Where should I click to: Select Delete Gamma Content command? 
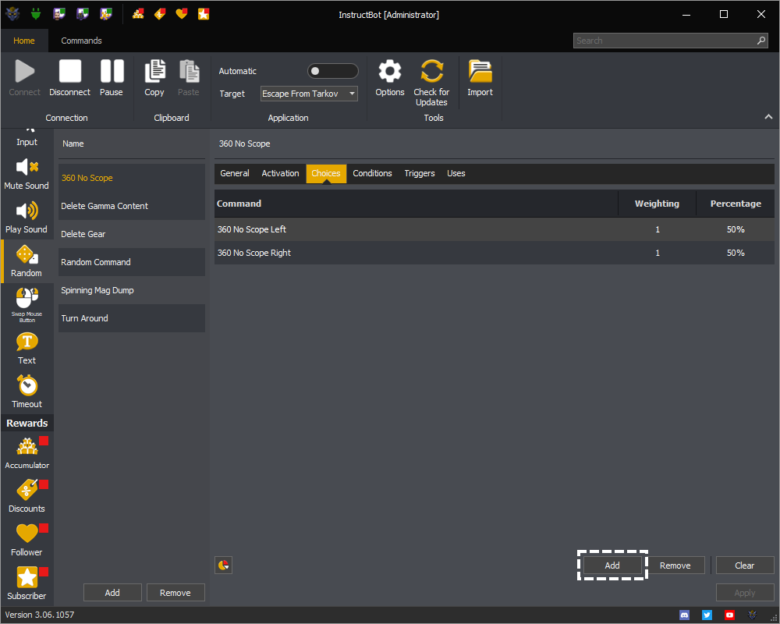[x=132, y=206]
